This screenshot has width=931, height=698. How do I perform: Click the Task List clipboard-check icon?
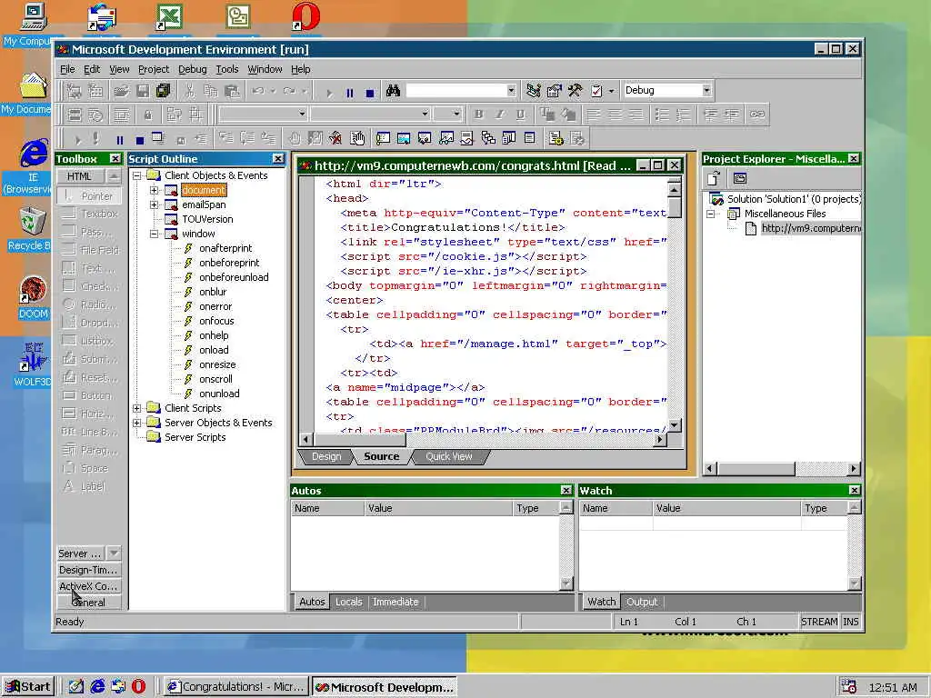tap(596, 91)
